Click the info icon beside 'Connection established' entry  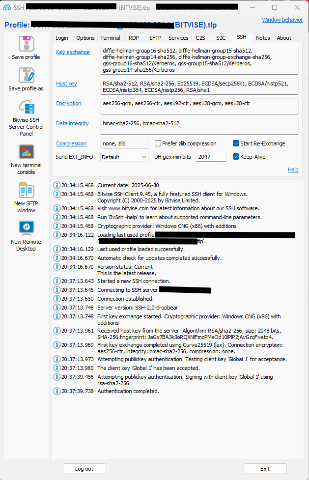[56, 299]
